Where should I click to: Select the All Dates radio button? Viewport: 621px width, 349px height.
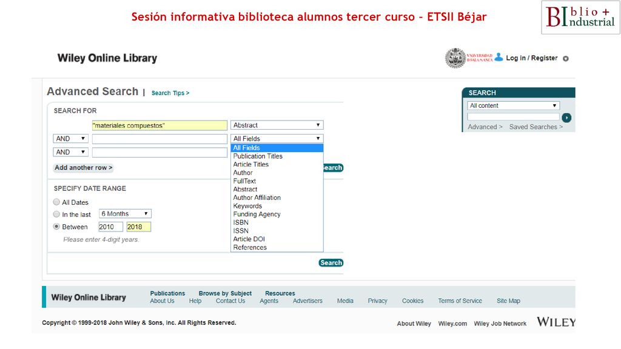56,202
